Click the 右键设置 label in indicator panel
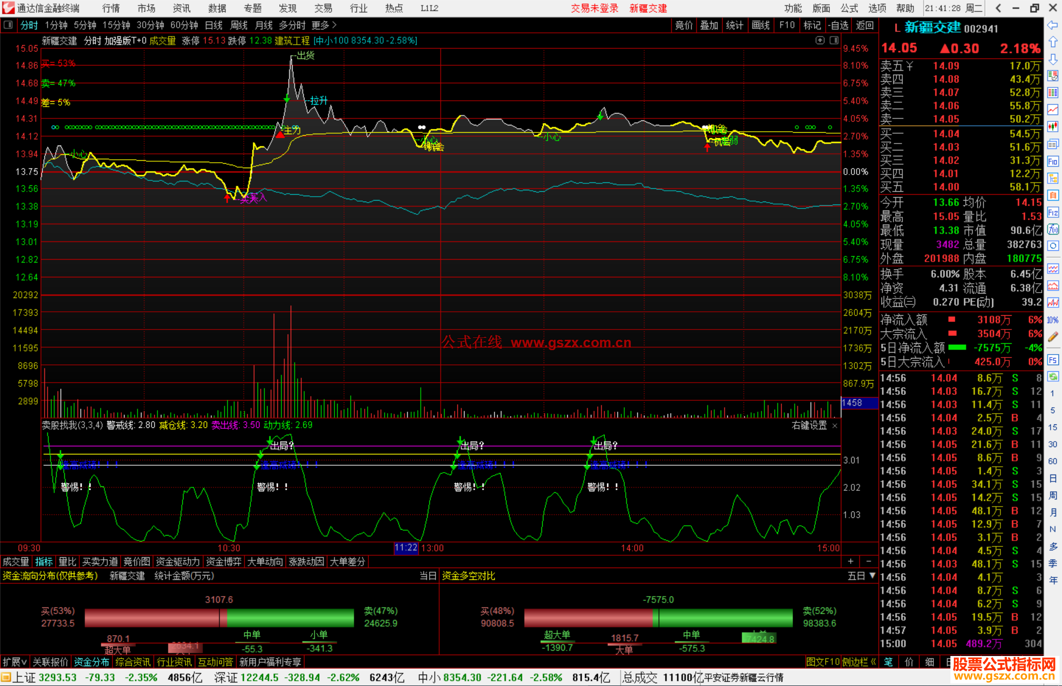 pos(809,425)
